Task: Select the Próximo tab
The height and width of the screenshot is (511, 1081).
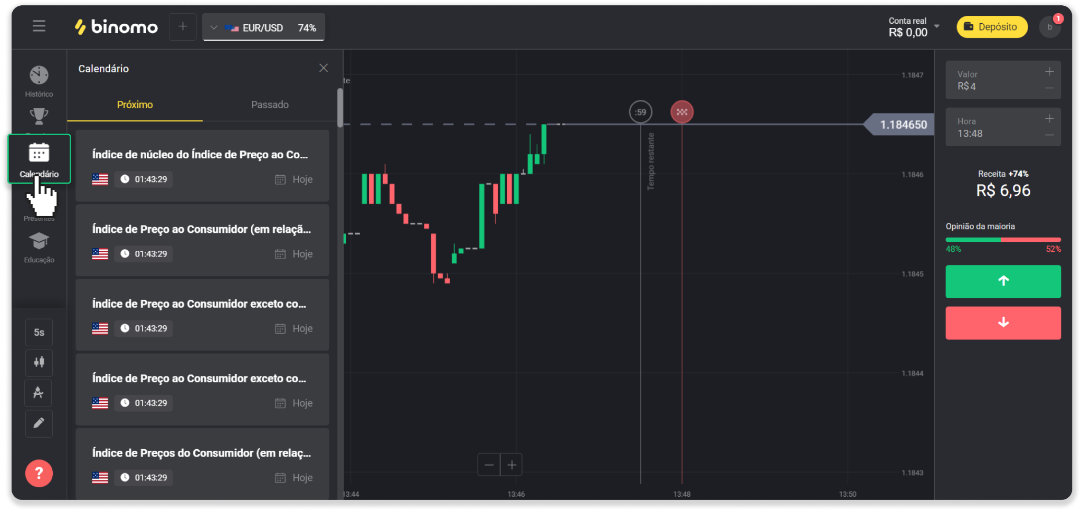Action: pyautogui.click(x=135, y=105)
